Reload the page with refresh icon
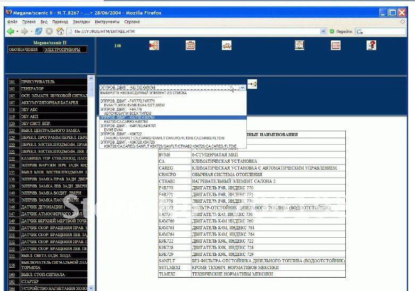This screenshot has width=415, height=291. (39, 31)
